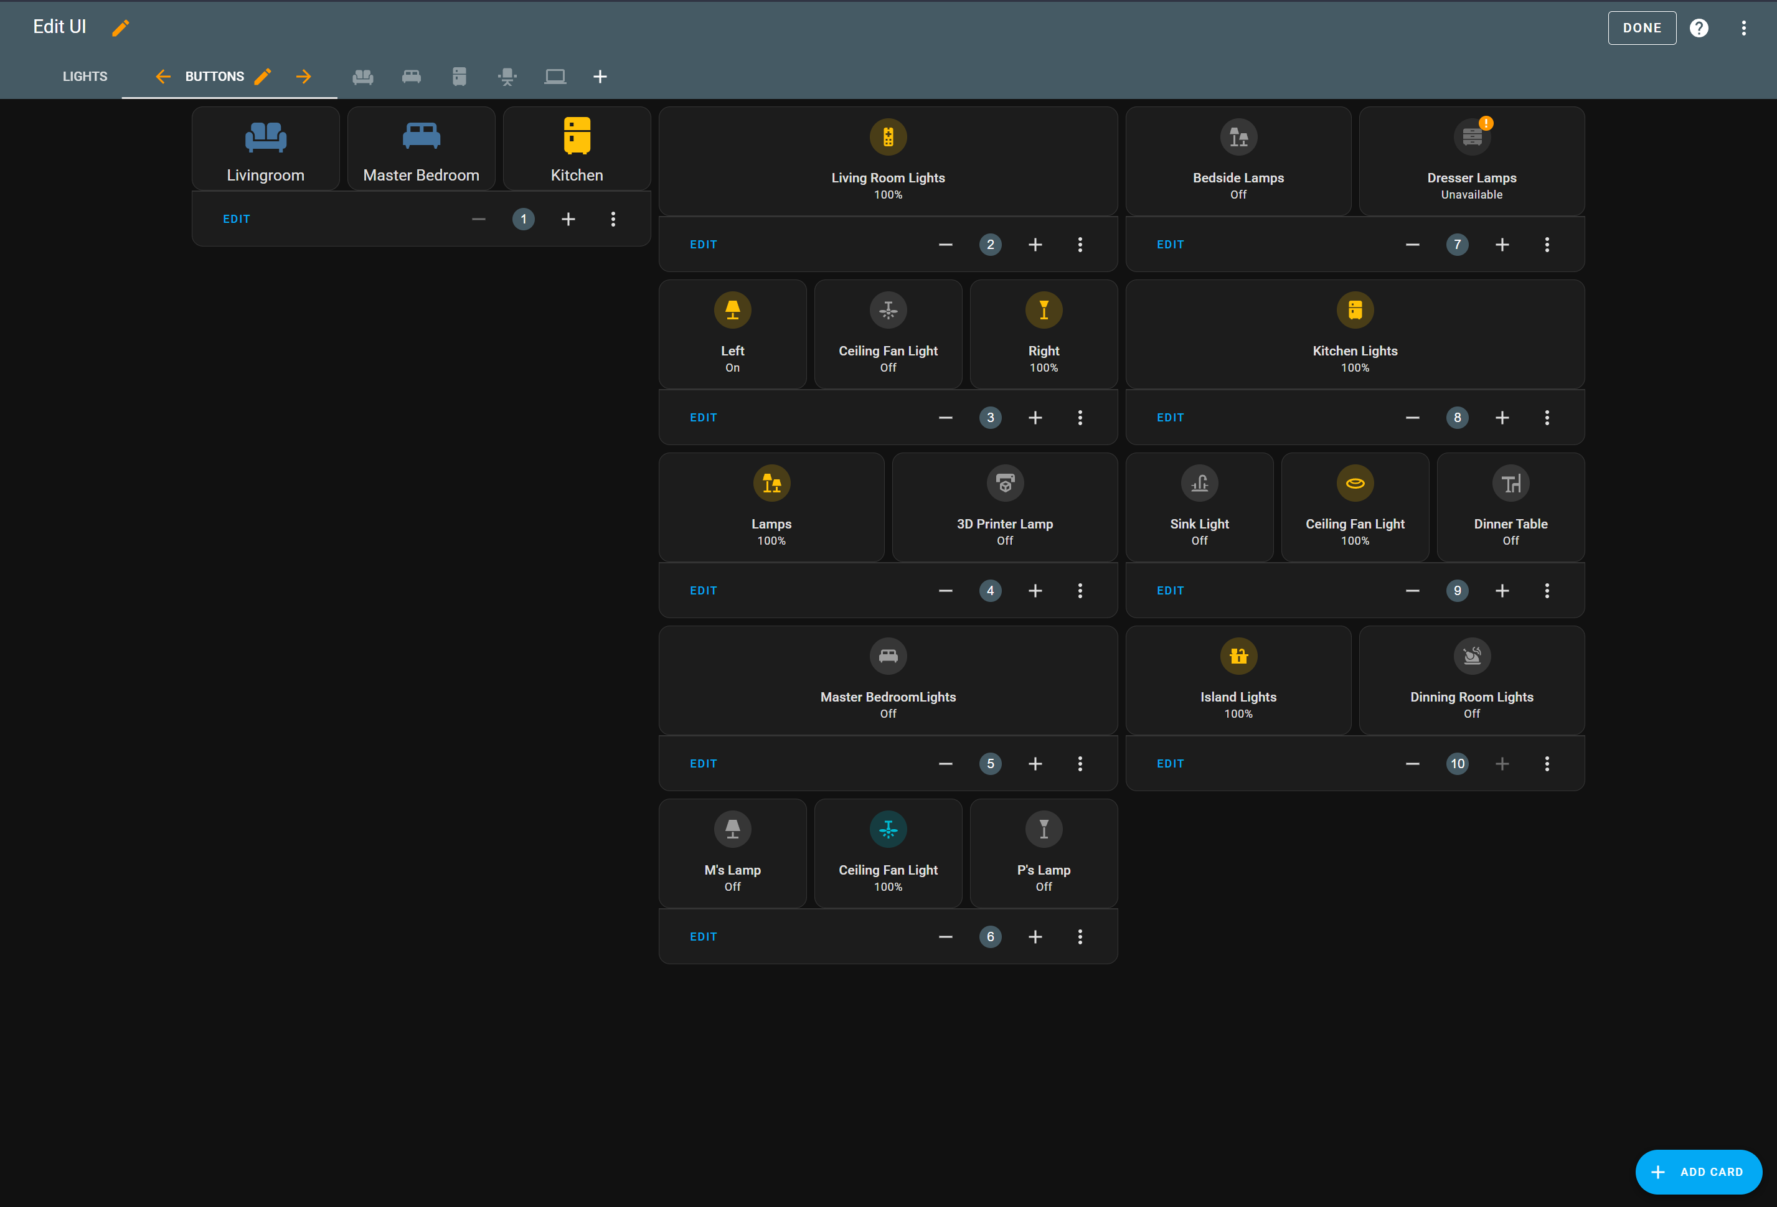
Task: Open the sofa icon view tab
Action: [362, 77]
